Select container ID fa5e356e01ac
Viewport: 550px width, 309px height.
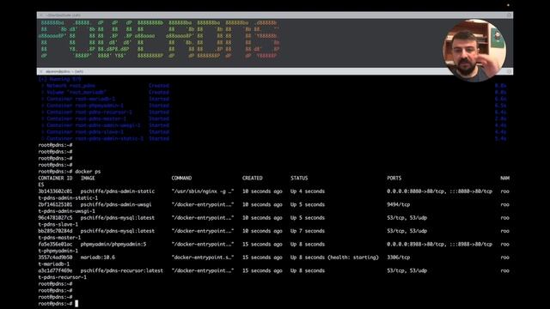coord(55,244)
